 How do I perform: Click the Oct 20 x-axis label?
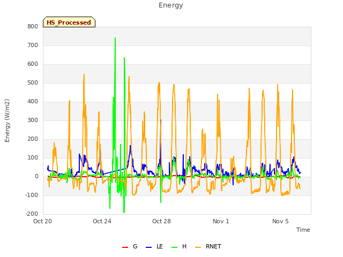42,221
